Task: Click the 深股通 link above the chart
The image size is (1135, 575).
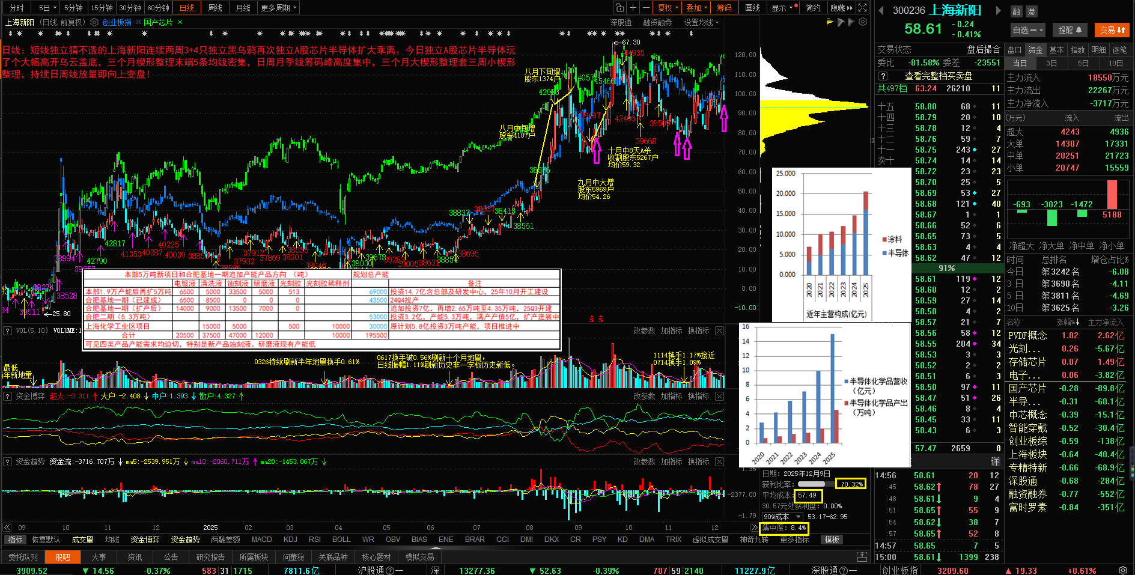Action: [x=621, y=22]
